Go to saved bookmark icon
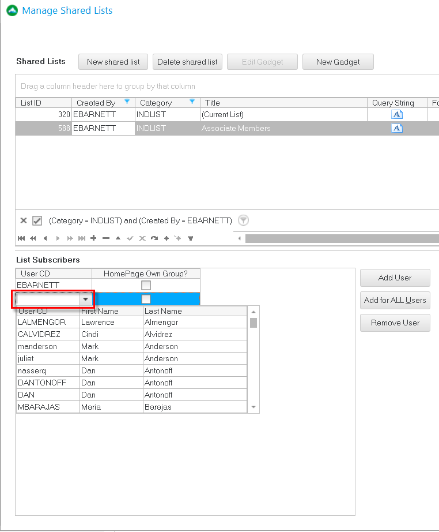The image size is (439, 532). (x=178, y=238)
